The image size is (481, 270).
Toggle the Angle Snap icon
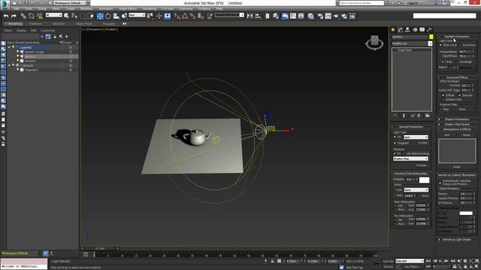point(185,16)
